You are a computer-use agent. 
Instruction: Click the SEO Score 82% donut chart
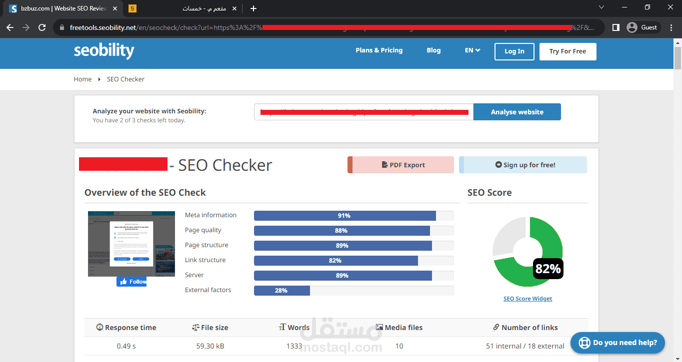click(527, 252)
